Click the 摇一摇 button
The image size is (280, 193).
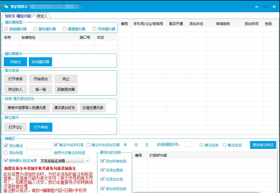[41, 89]
